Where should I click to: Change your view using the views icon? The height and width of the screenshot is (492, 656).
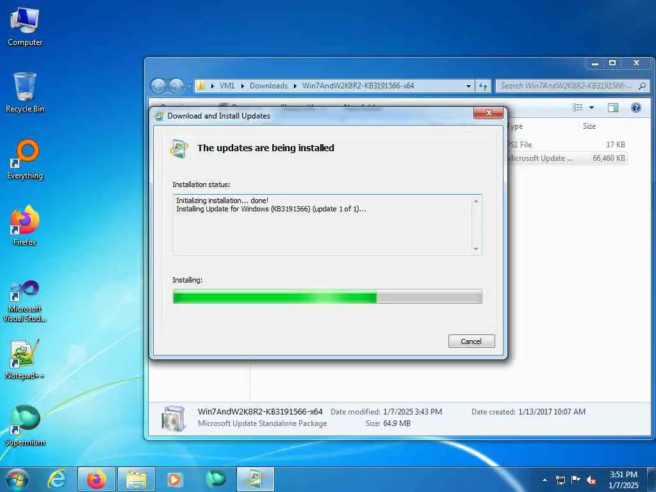(x=578, y=108)
